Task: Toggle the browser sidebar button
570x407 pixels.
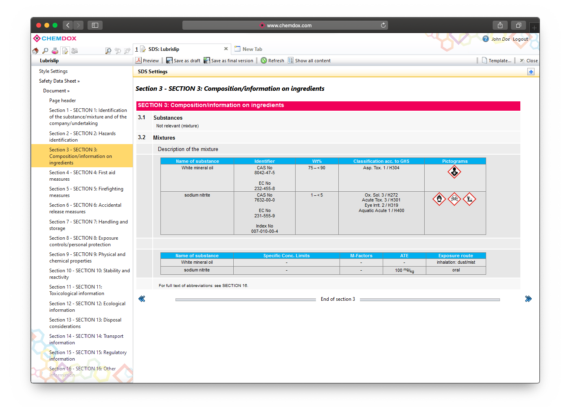Action: [x=95, y=25]
